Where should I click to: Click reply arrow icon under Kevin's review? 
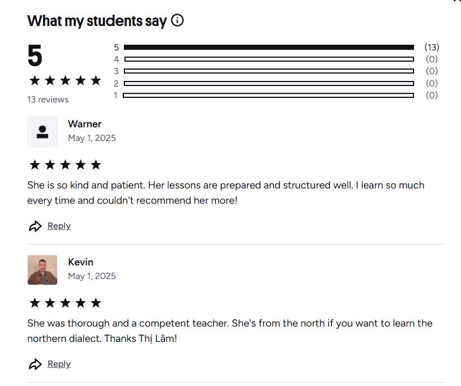(35, 364)
